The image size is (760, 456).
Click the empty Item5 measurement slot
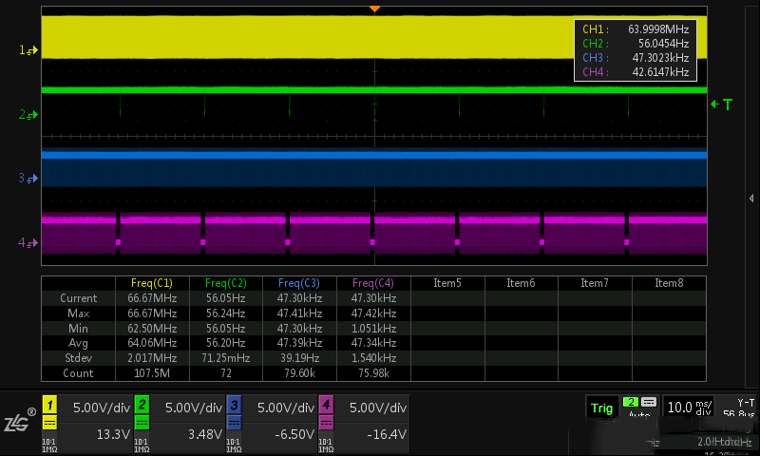point(447,283)
